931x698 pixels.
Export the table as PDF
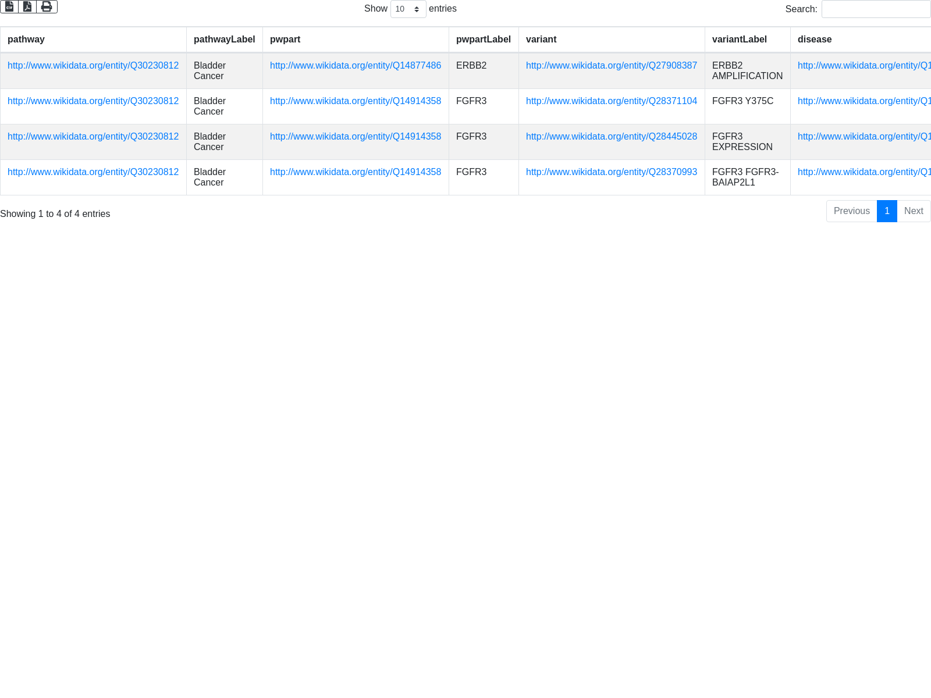click(x=27, y=6)
